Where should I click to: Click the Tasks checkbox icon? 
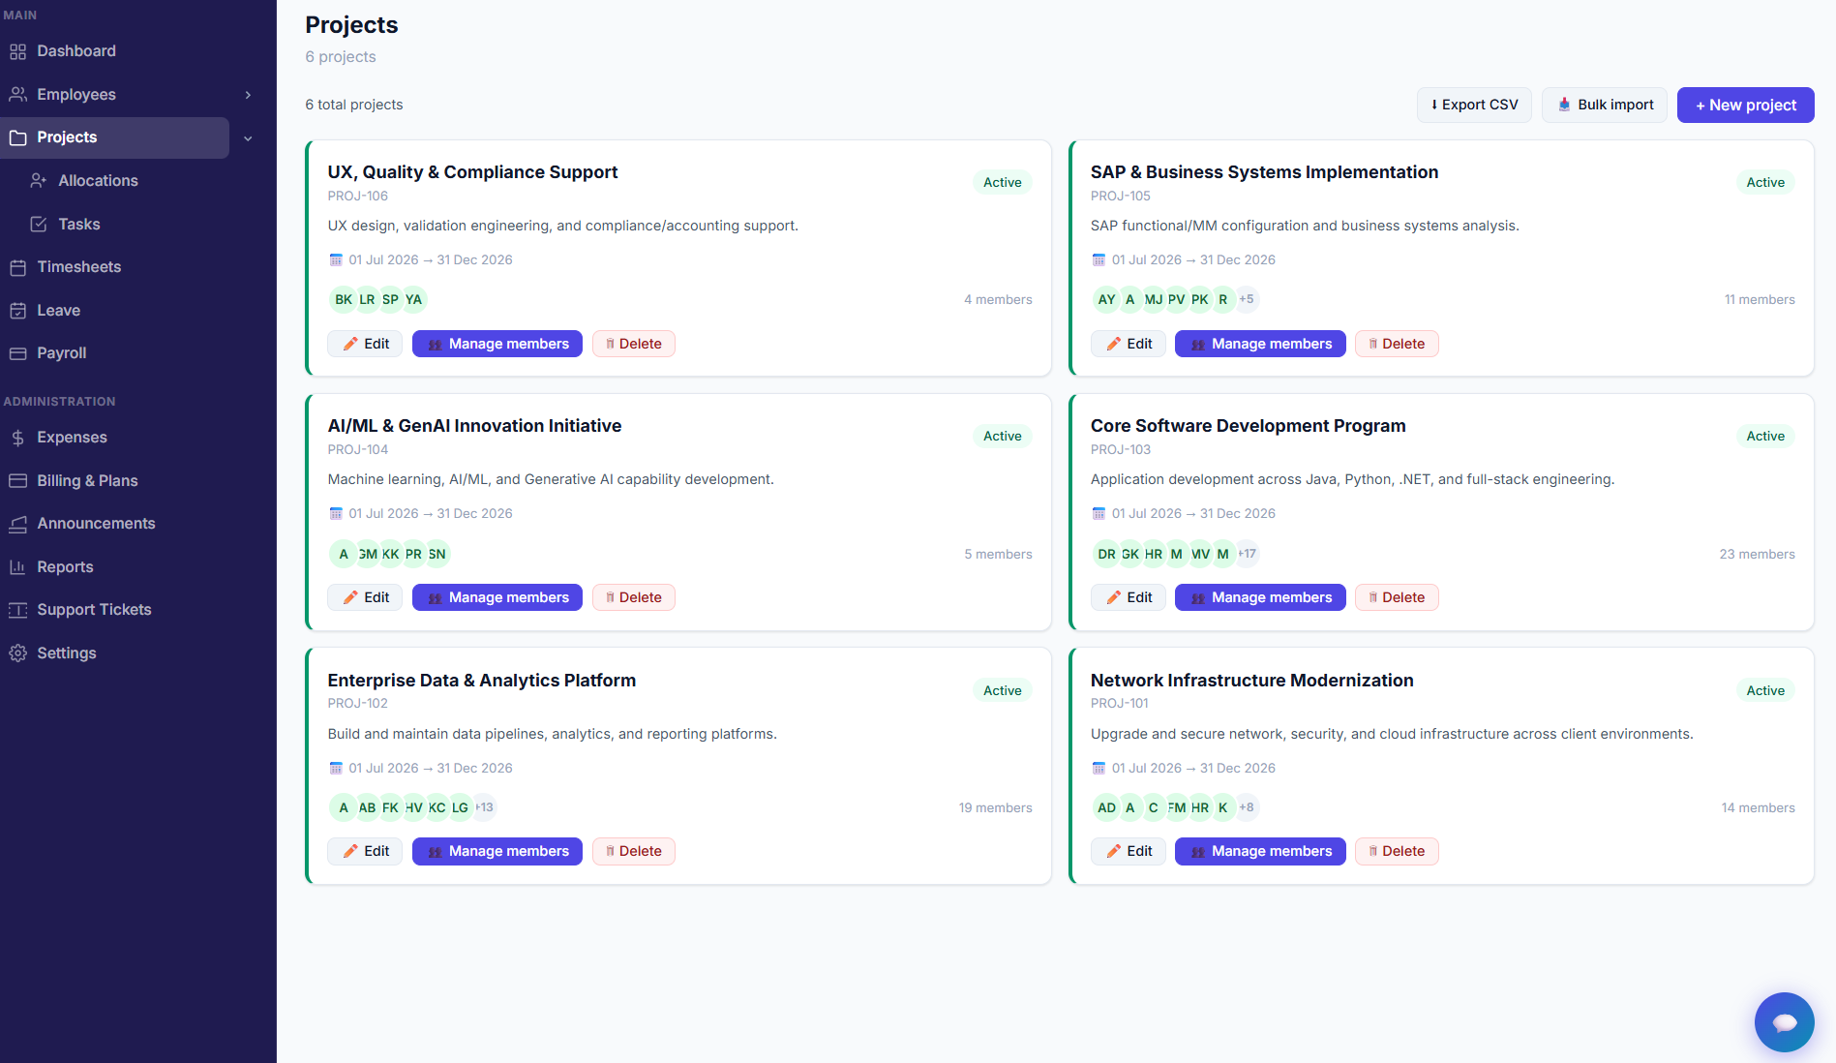point(39,224)
